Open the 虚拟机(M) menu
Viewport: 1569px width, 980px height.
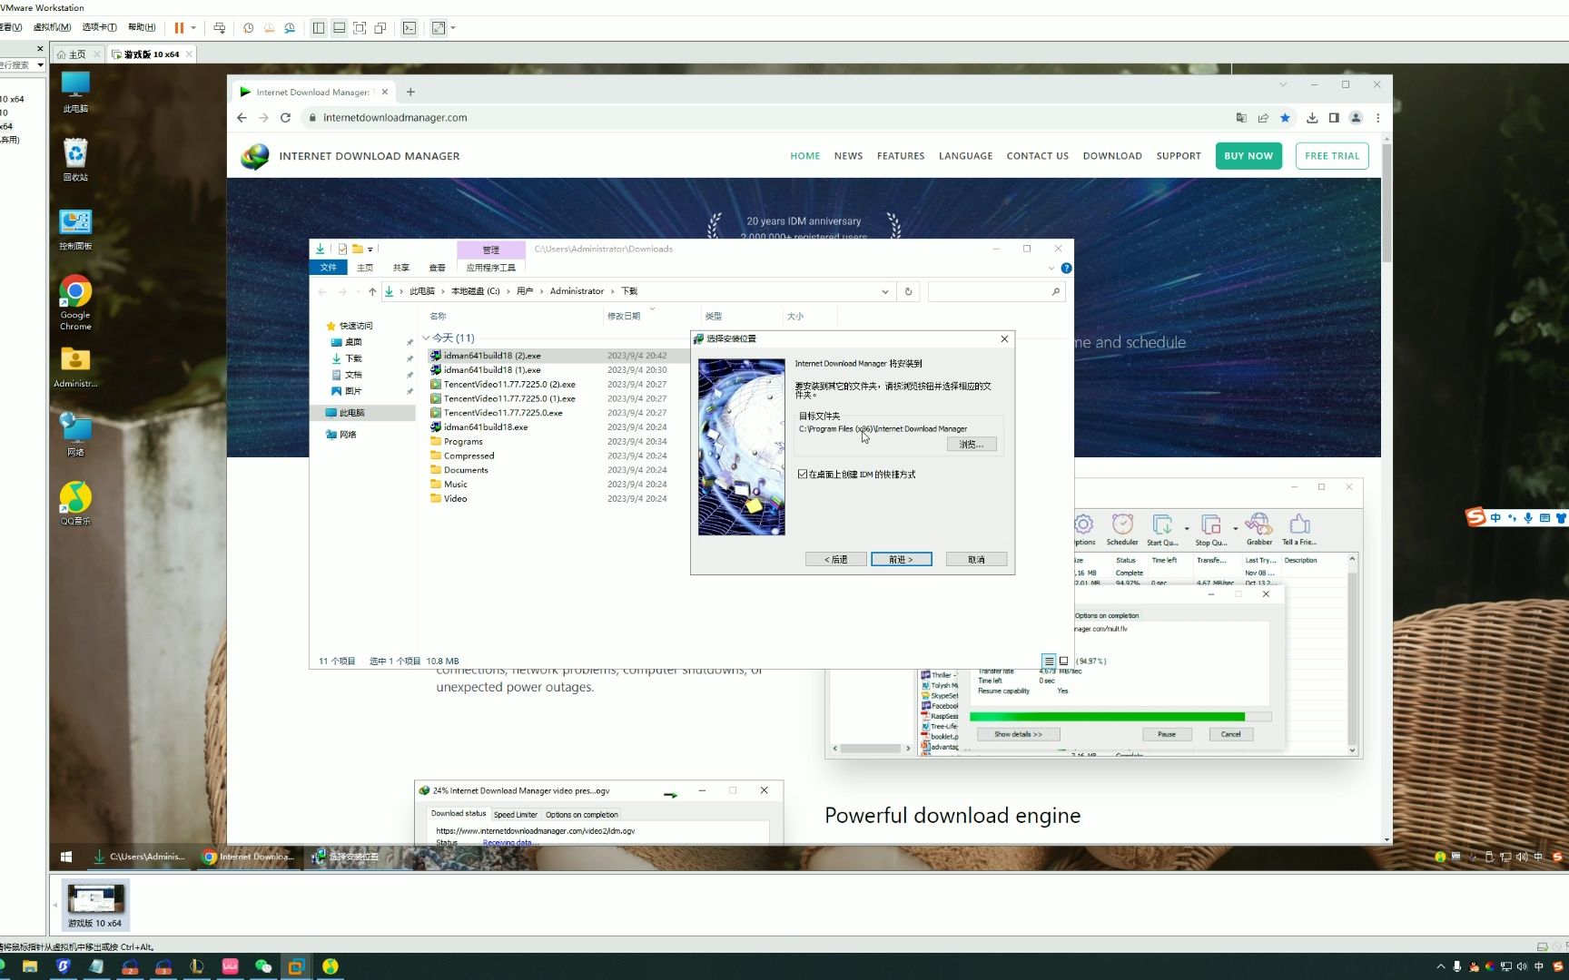pyautogui.click(x=52, y=27)
